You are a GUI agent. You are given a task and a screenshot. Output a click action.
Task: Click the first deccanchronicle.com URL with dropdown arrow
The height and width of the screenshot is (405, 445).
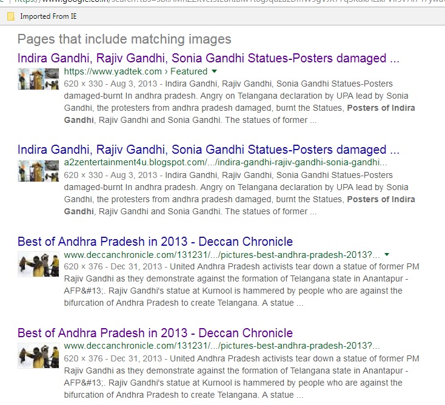222,255
